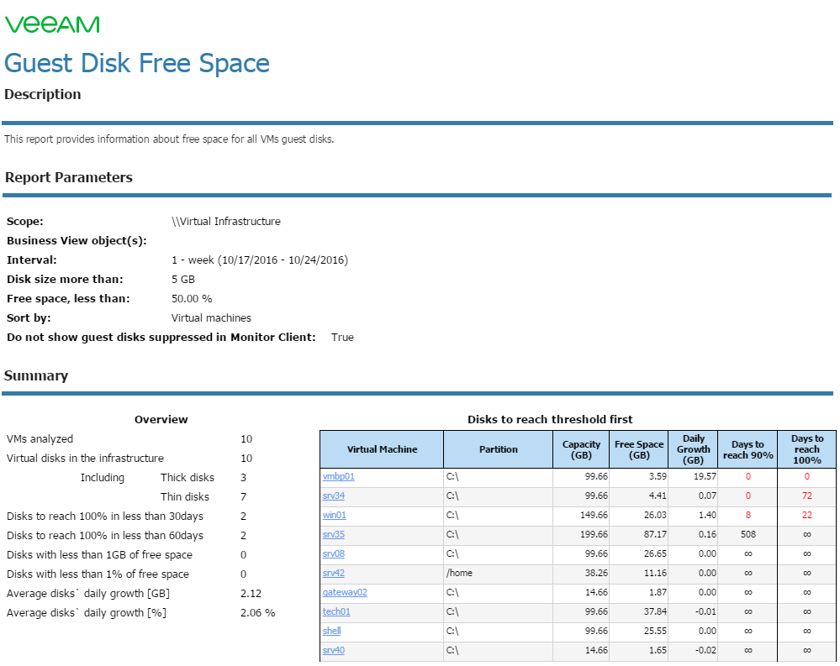Select the interval value 1 - week
Screen dimensions: 840x666
(x=260, y=260)
